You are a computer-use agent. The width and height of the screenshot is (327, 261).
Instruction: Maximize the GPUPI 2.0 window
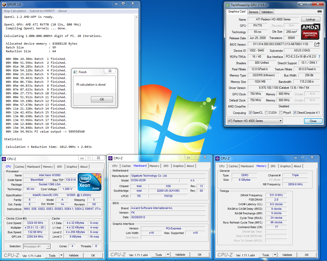pyautogui.click(x=123, y=4)
